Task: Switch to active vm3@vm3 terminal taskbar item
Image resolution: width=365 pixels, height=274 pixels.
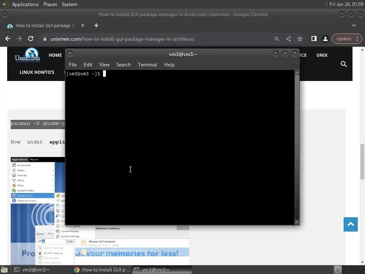Action: tap(162, 270)
